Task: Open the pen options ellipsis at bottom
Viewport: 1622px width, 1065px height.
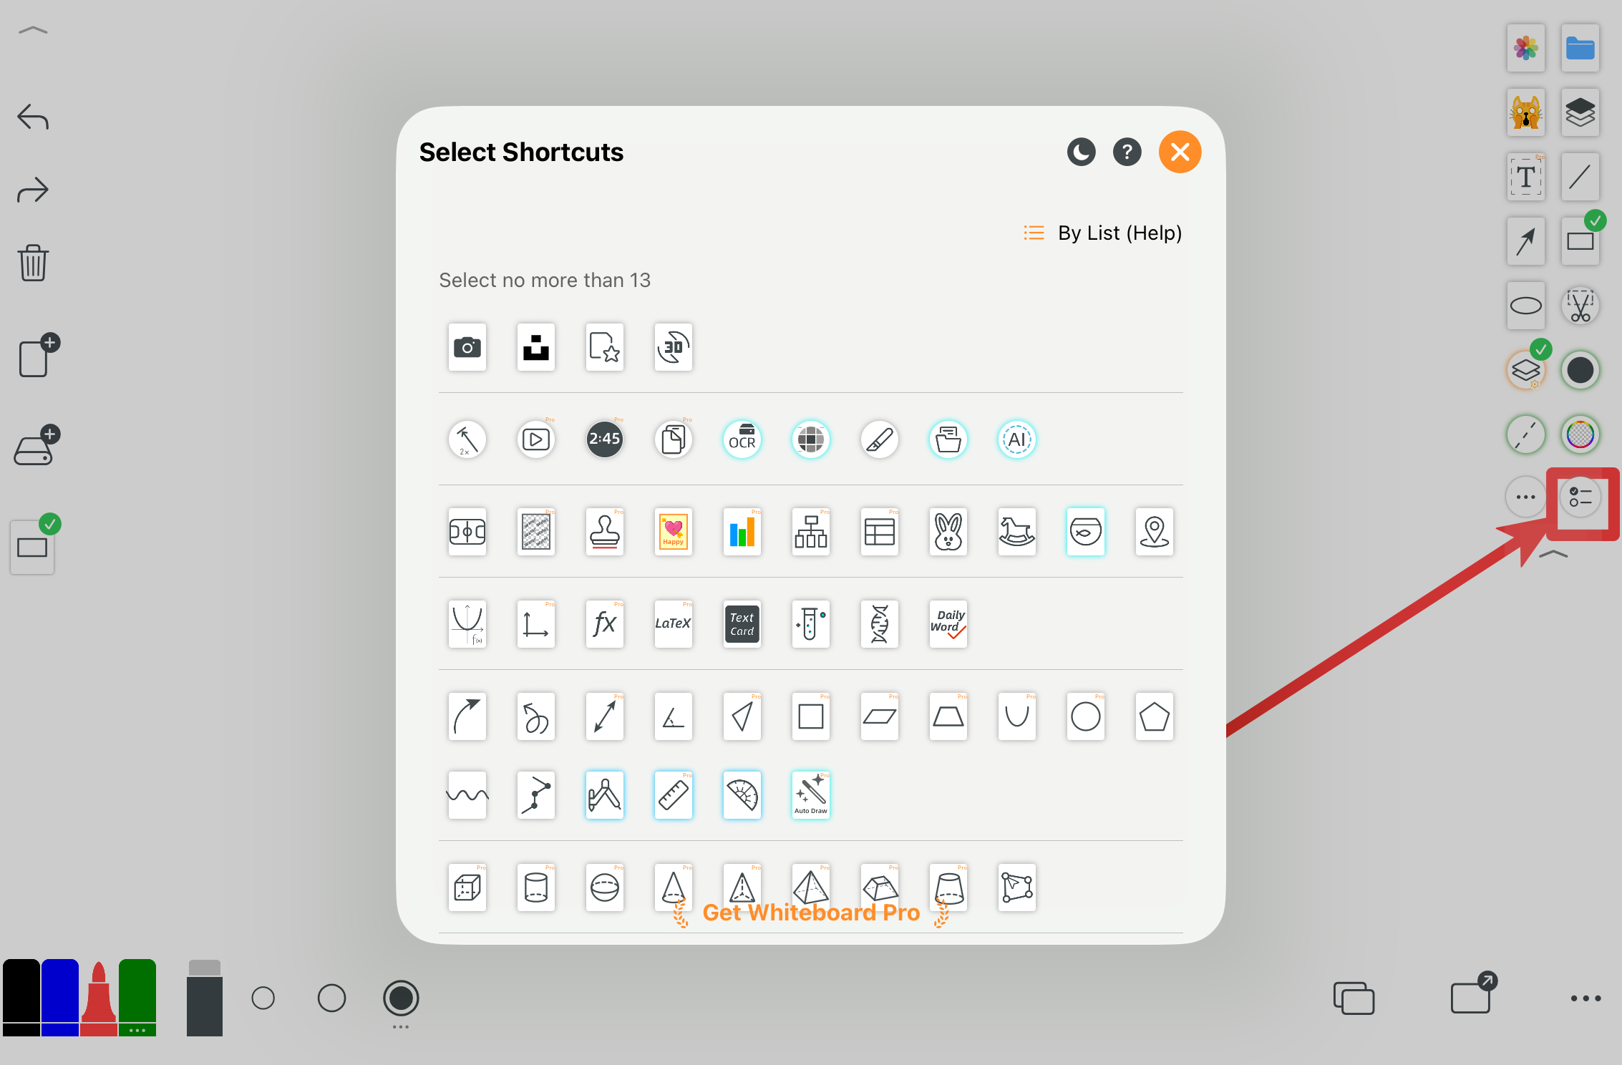Action: pos(400,1026)
